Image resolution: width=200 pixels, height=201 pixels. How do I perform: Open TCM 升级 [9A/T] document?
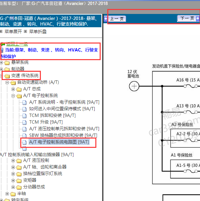coord(46,122)
